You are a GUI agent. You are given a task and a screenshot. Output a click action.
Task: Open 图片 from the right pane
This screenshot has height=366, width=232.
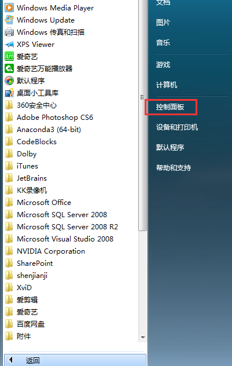(163, 23)
